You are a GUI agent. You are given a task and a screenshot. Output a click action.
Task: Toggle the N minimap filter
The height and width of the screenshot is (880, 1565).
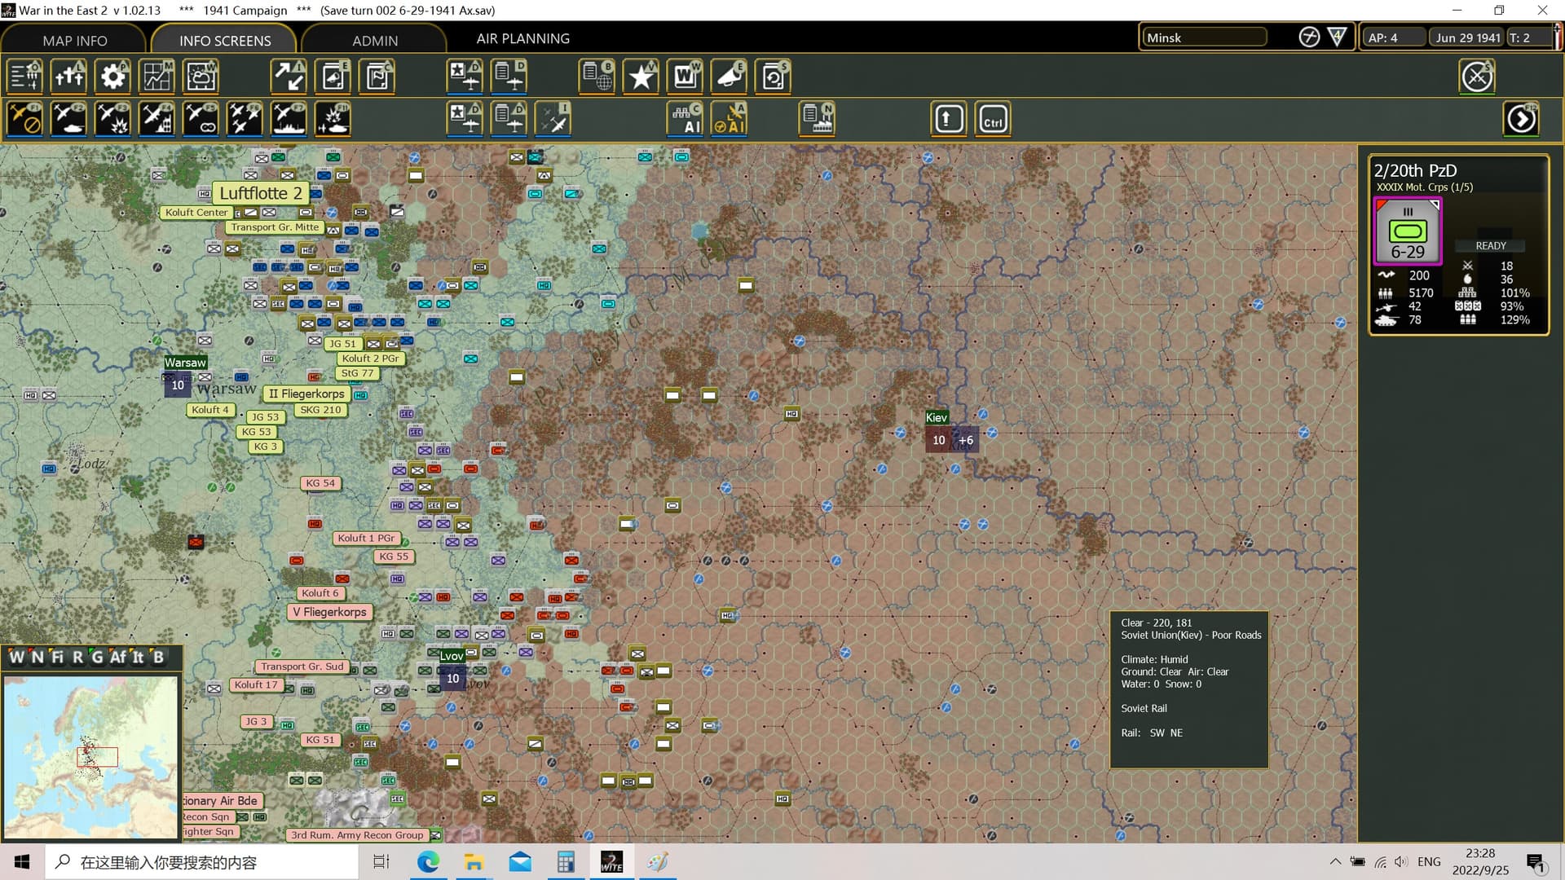(37, 657)
